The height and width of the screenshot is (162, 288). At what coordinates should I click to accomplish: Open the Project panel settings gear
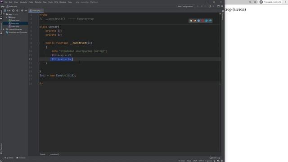22,11
